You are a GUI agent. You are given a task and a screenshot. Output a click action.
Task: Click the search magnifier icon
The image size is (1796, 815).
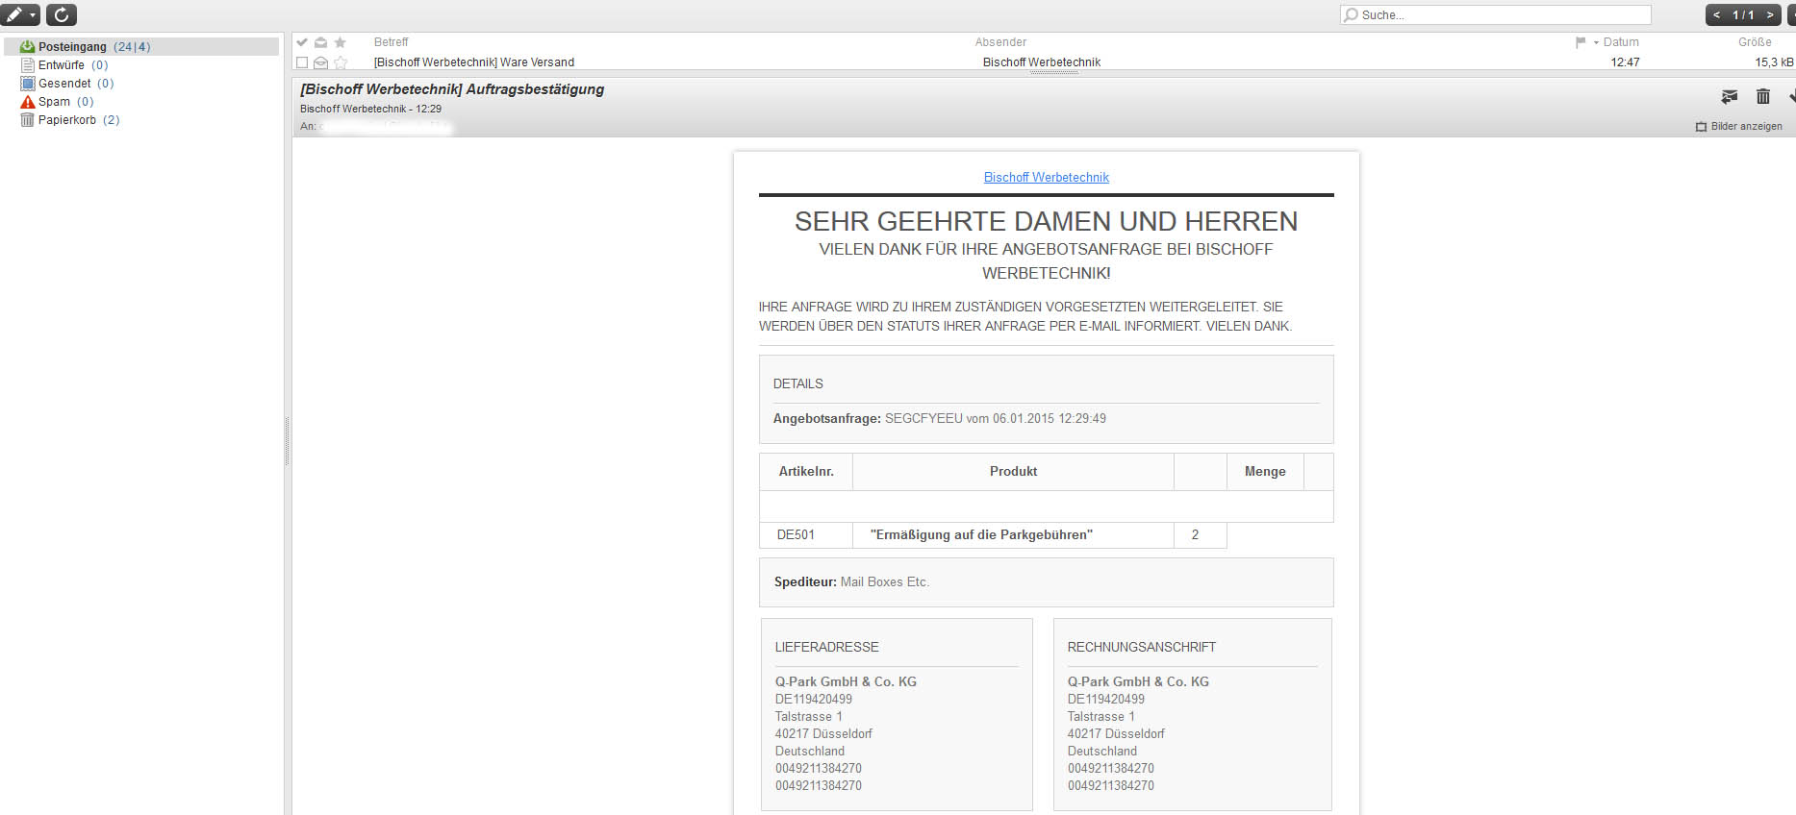click(x=1352, y=15)
